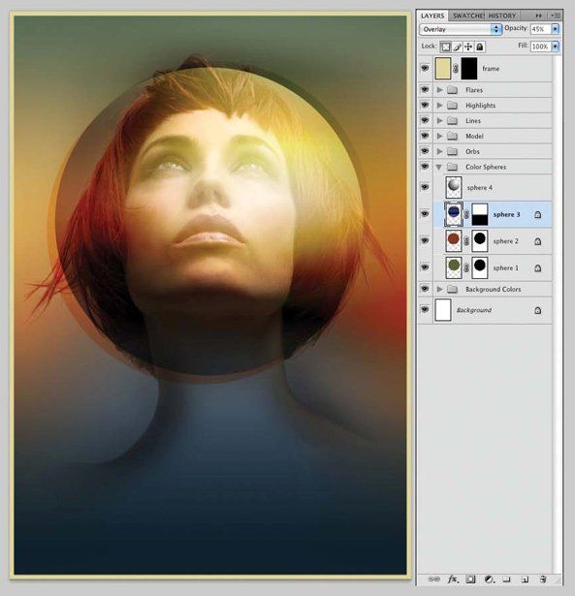Image resolution: width=575 pixels, height=596 pixels.
Task: Collapse the Color Spheres group
Action: 439,168
